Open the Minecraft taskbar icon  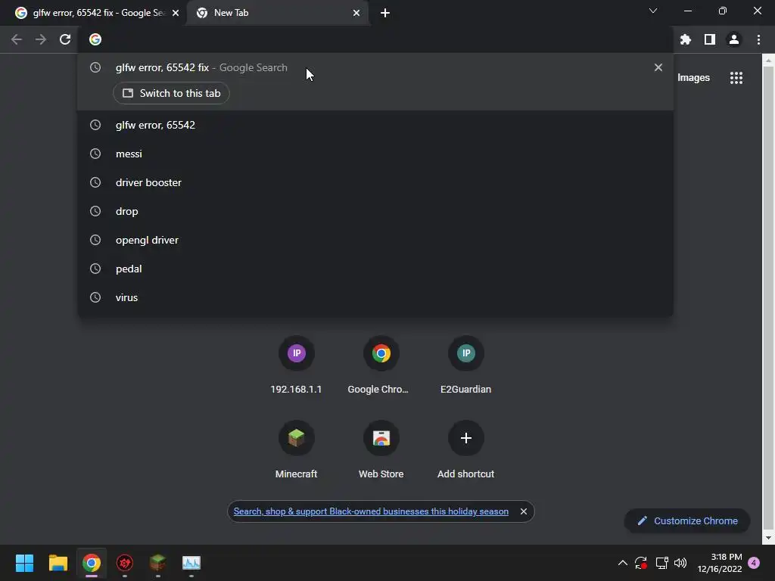tap(158, 563)
